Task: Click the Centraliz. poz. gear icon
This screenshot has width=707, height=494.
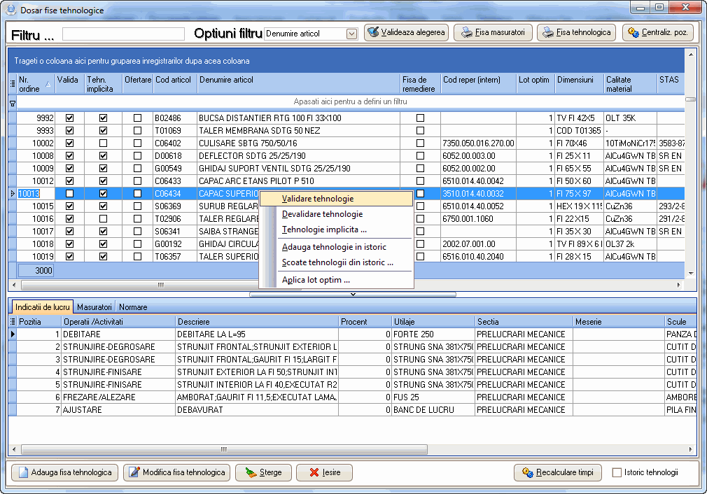Action: [633, 33]
